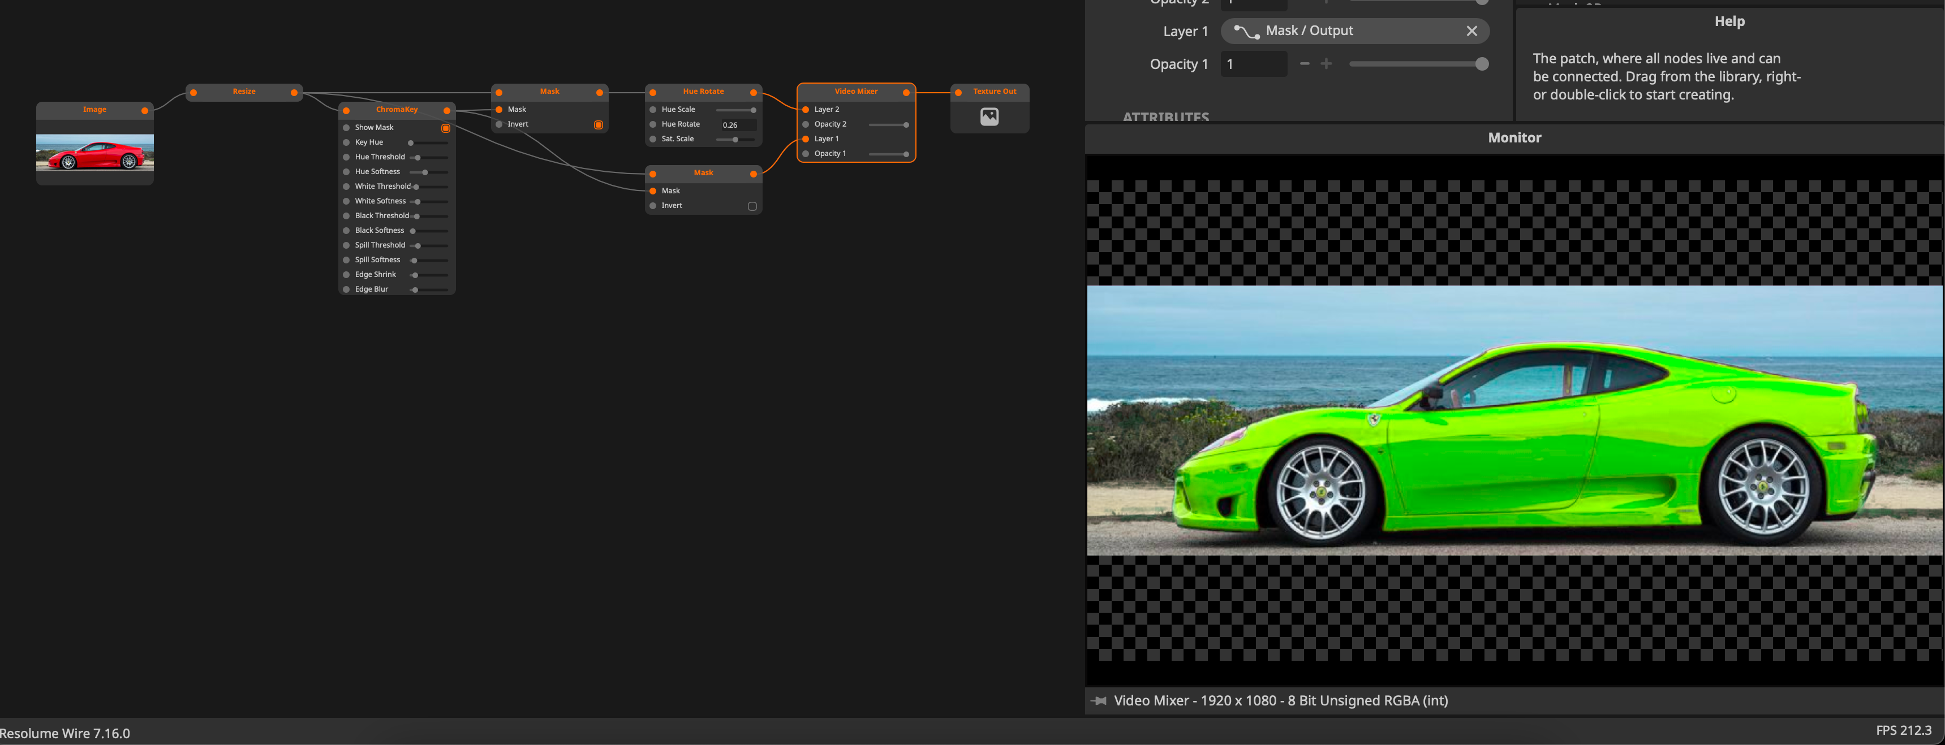Click the Hue Softness slider in ChromaKey
Viewport: 1945px width, 745px height.
click(x=429, y=172)
